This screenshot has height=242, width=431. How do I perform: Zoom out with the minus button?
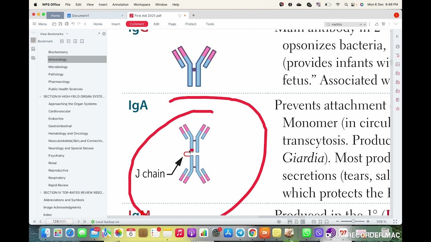[x=337, y=221]
